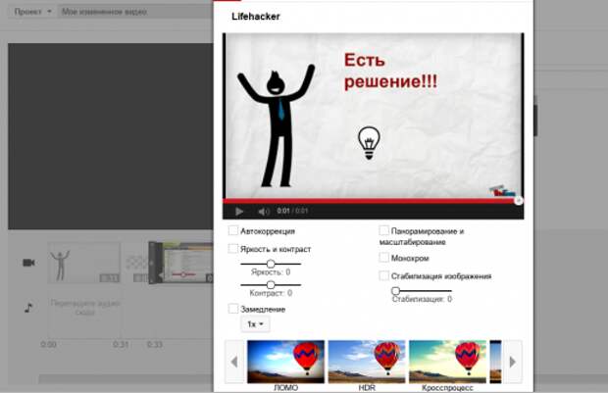This screenshot has height=393, width=608.
Task: Click the Lifehacker title text
Action: click(x=256, y=17)
